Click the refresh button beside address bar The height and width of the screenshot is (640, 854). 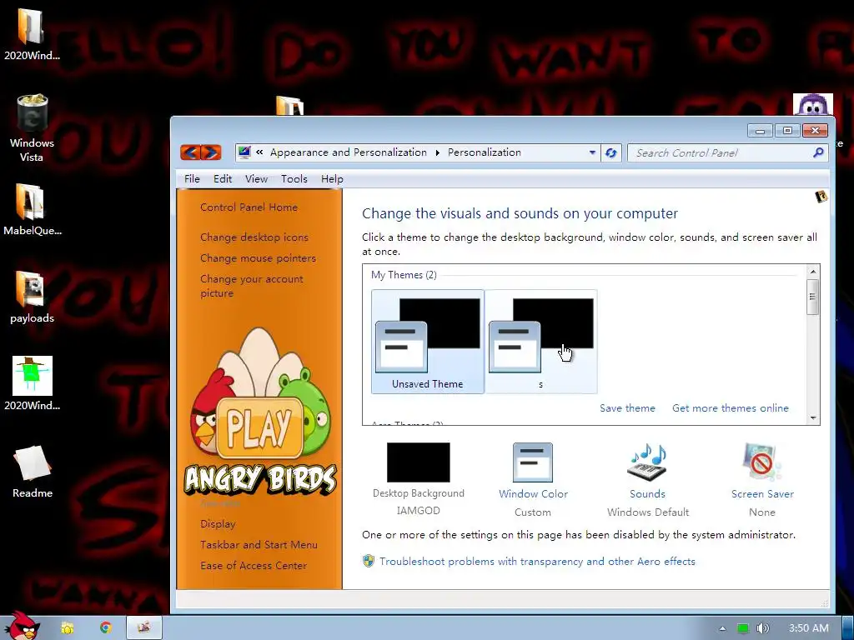[611, 153]
